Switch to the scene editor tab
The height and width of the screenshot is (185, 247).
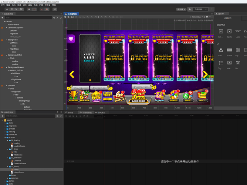click(x=71, y=14)
